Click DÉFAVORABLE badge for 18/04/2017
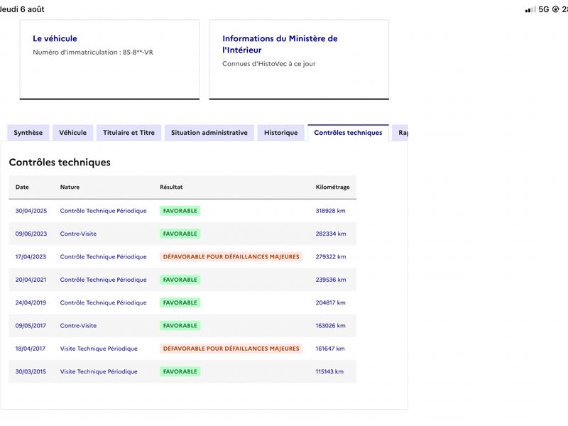Screen dimensions: 568x426 tap(231, 349)
